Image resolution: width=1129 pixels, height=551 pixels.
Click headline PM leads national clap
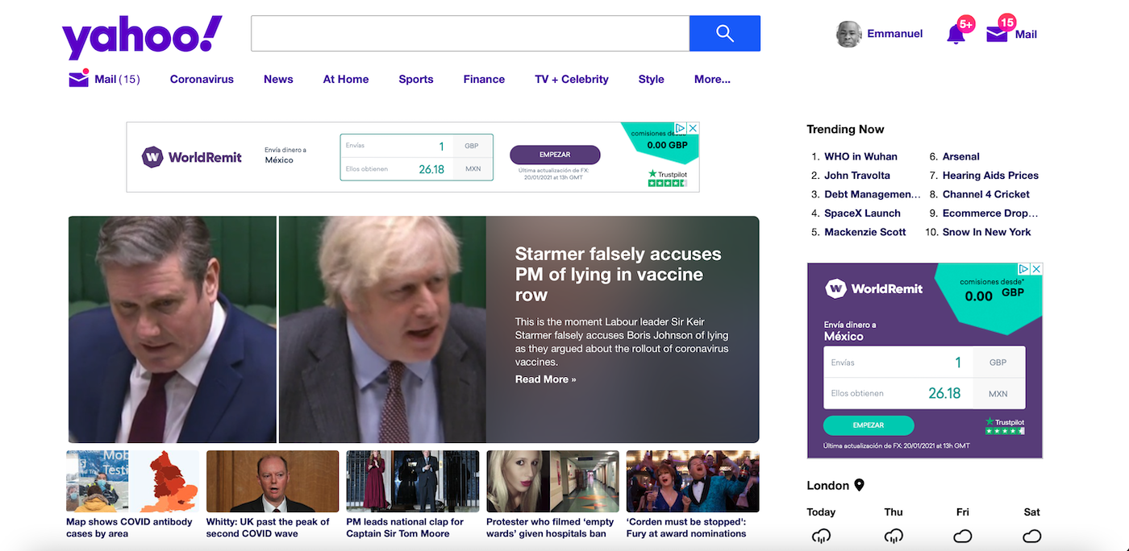point(405,528)
